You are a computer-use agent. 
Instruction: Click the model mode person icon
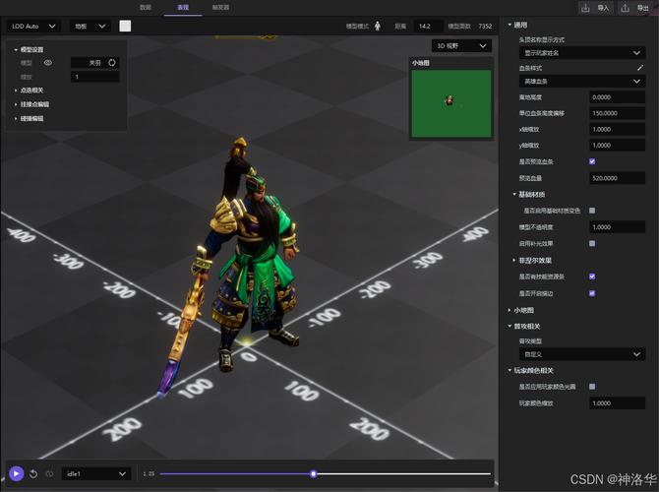pyautogui.click(x=378, y=26)
